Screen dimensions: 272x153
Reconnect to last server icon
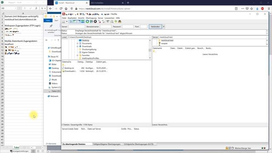(103, 22)
